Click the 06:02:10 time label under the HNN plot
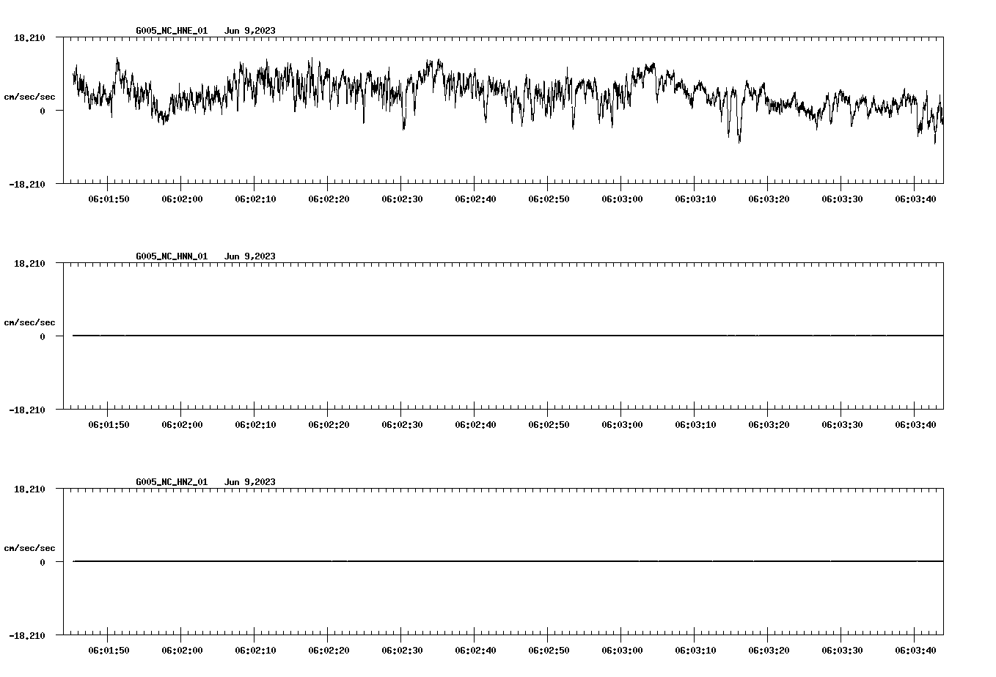The width and height of the screenshot is (996, 677). (x=255, y=425)
